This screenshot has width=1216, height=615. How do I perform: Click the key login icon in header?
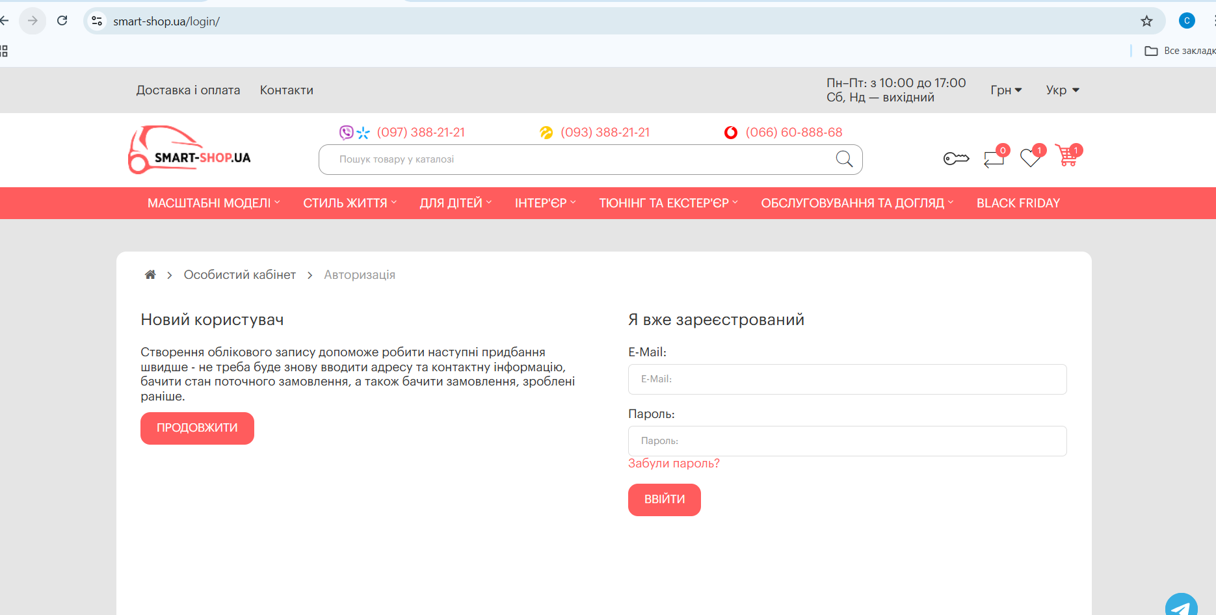(x=955, y=159)
